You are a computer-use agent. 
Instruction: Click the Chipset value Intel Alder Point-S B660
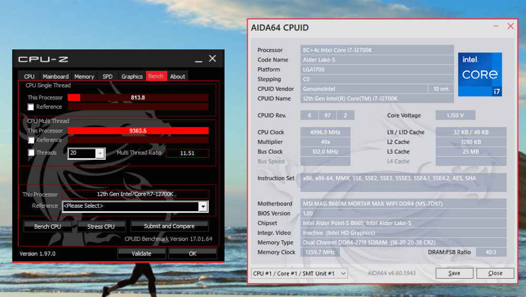(x=403, y=223)
